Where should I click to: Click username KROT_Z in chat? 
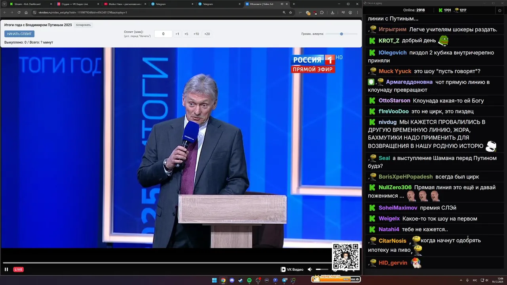(x=389, y=40)
